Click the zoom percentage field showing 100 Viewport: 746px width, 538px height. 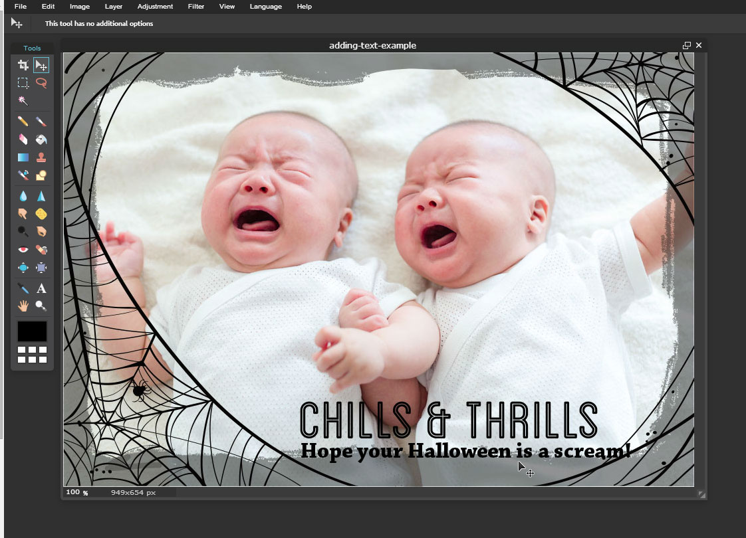click(72, 493)
